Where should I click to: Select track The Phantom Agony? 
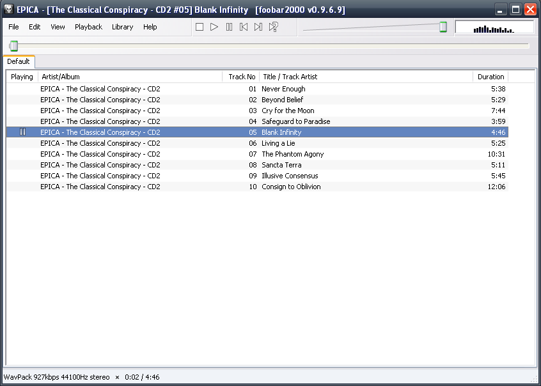(x=292, y=154)
